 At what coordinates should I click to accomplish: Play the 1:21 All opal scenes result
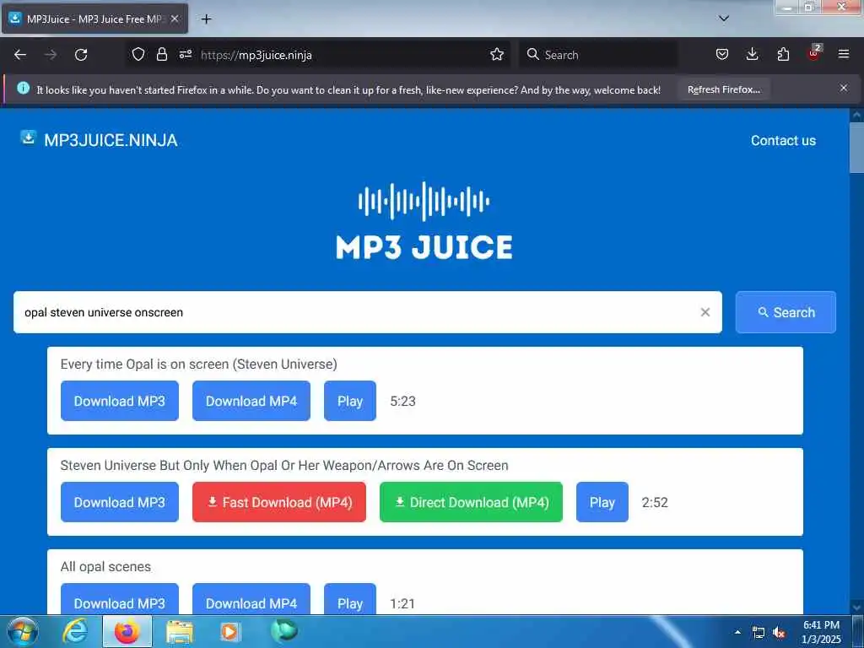[x=350, y=600]
